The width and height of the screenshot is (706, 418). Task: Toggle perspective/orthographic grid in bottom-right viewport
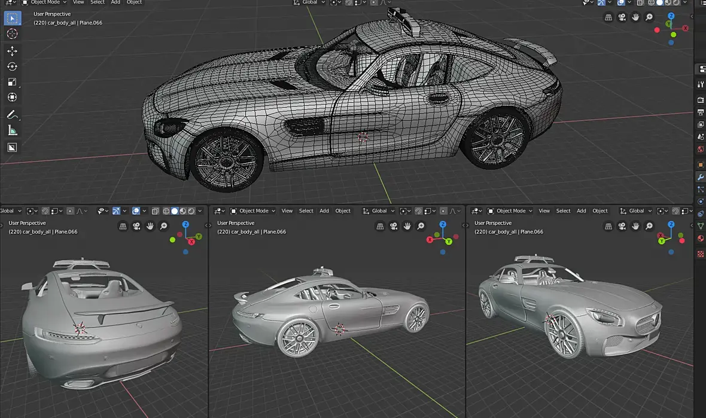point(608,226)
